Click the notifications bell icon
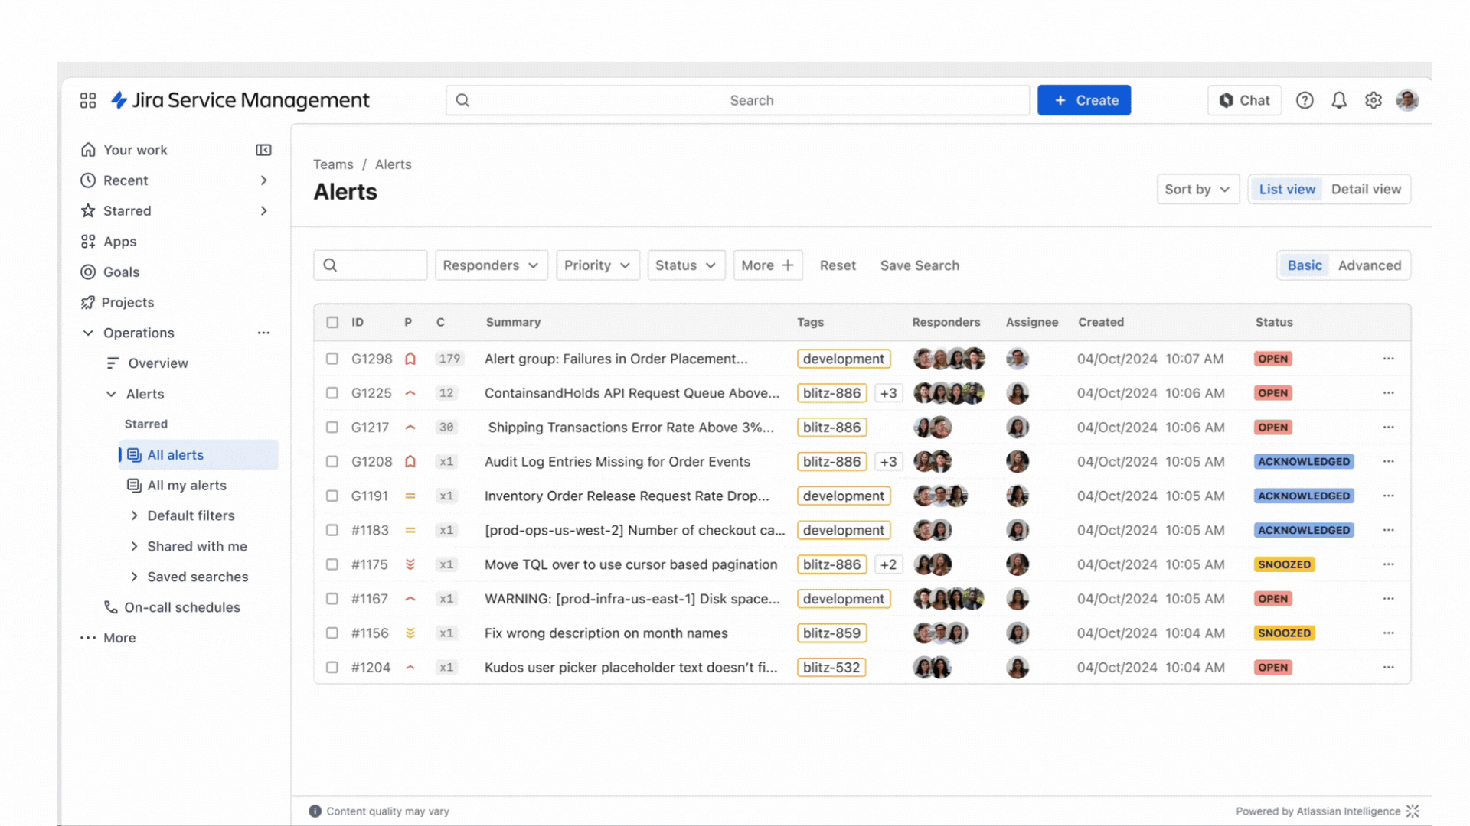Screen dimensions: 1470x826 coord(1338,100)
